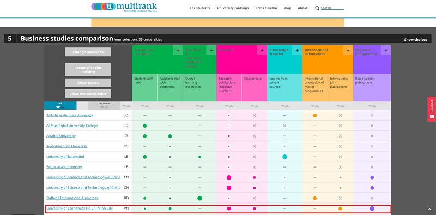Click the Show the whole table button
The height and width of the screenshot is (215, 436).
pos(88,94)
